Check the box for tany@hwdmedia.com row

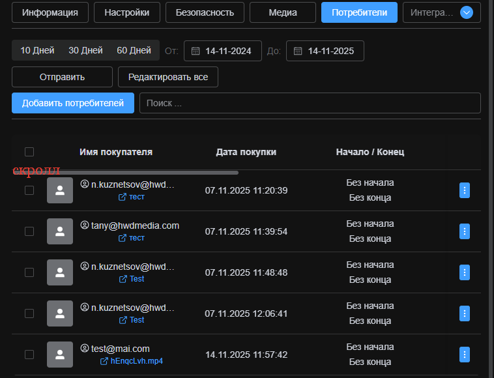(29, 231)
